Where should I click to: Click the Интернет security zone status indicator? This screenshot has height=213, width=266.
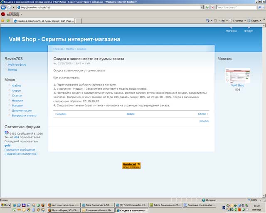(209, 200)
